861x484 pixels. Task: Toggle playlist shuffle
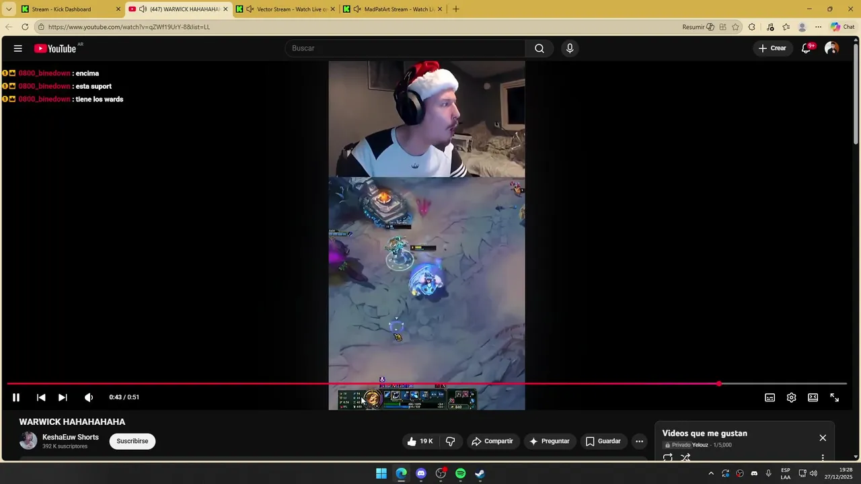point(685,458)
